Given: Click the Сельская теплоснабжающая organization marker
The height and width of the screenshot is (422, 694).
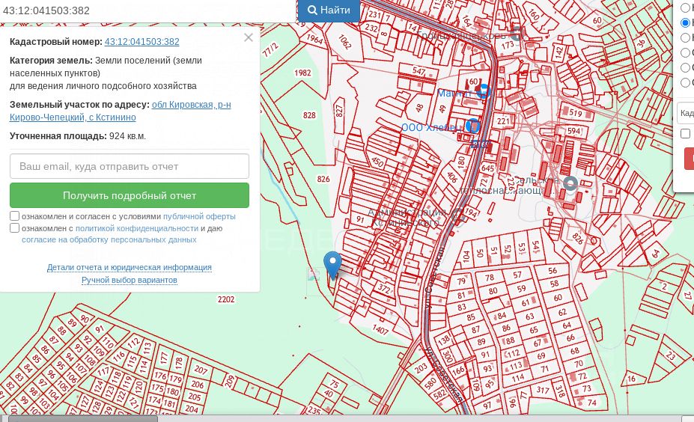Looking at the screenshot, I should 570,183.
